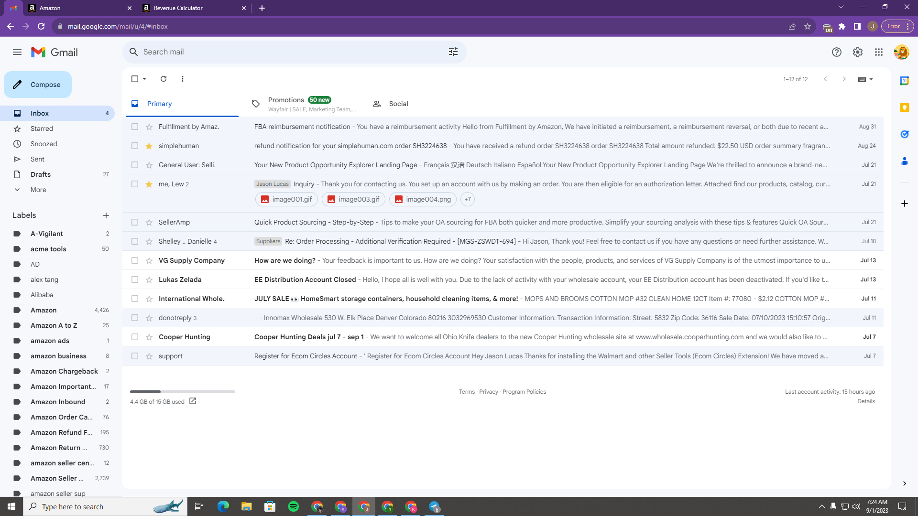The image size is (918, 516).
Task: Open image001.gif attachment
Action: tap(286, 199)
